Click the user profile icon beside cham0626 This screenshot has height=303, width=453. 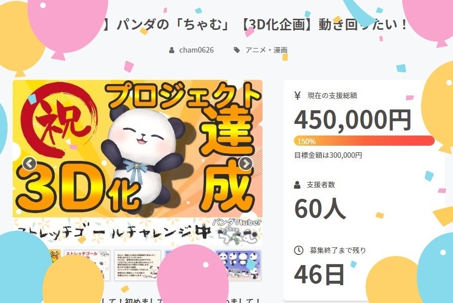[x=172, y=50]
